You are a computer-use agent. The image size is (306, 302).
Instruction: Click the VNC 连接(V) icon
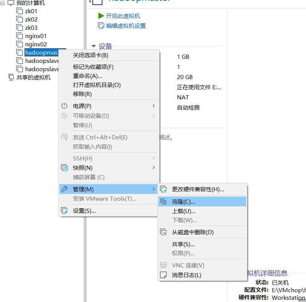click(x=163, y=265)
